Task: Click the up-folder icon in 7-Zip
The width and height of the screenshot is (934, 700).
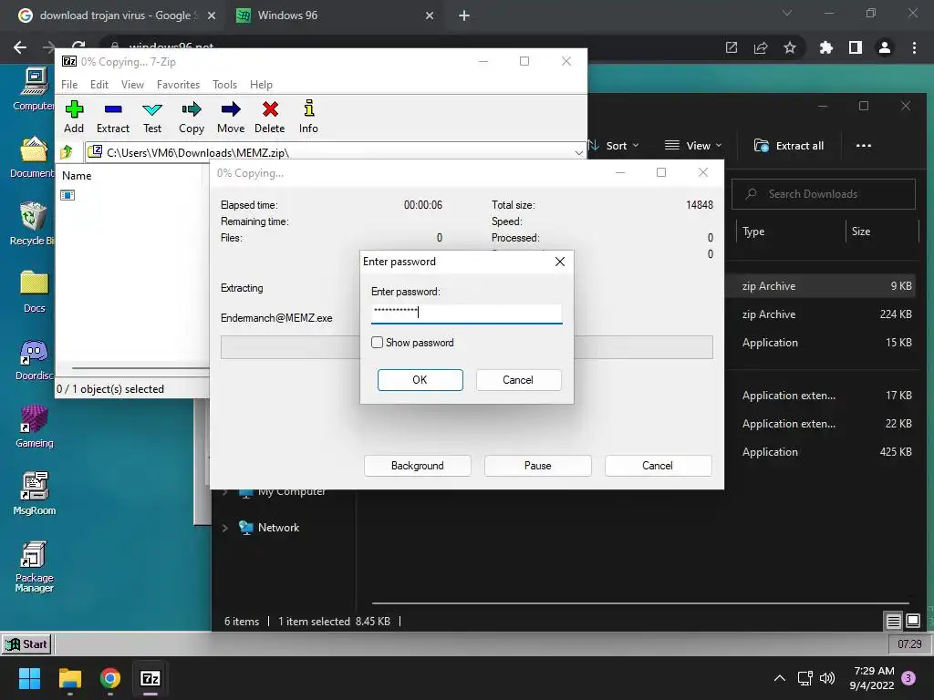Action: tap(67, 152)
